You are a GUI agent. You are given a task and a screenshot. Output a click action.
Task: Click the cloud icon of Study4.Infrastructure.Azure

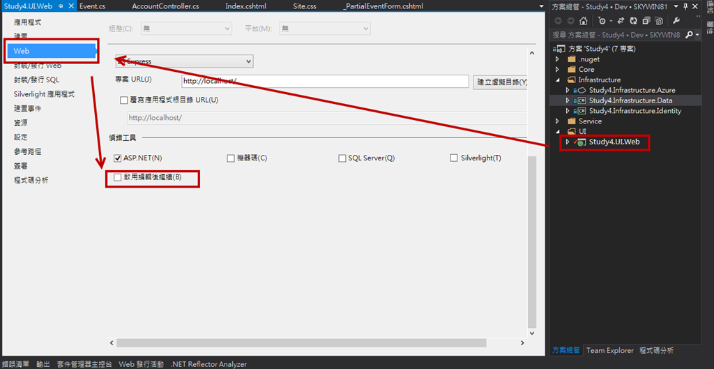pos(580,90)
